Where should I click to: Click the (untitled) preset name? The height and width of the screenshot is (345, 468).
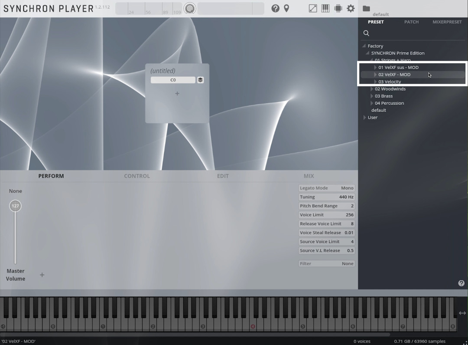(162, 71)
